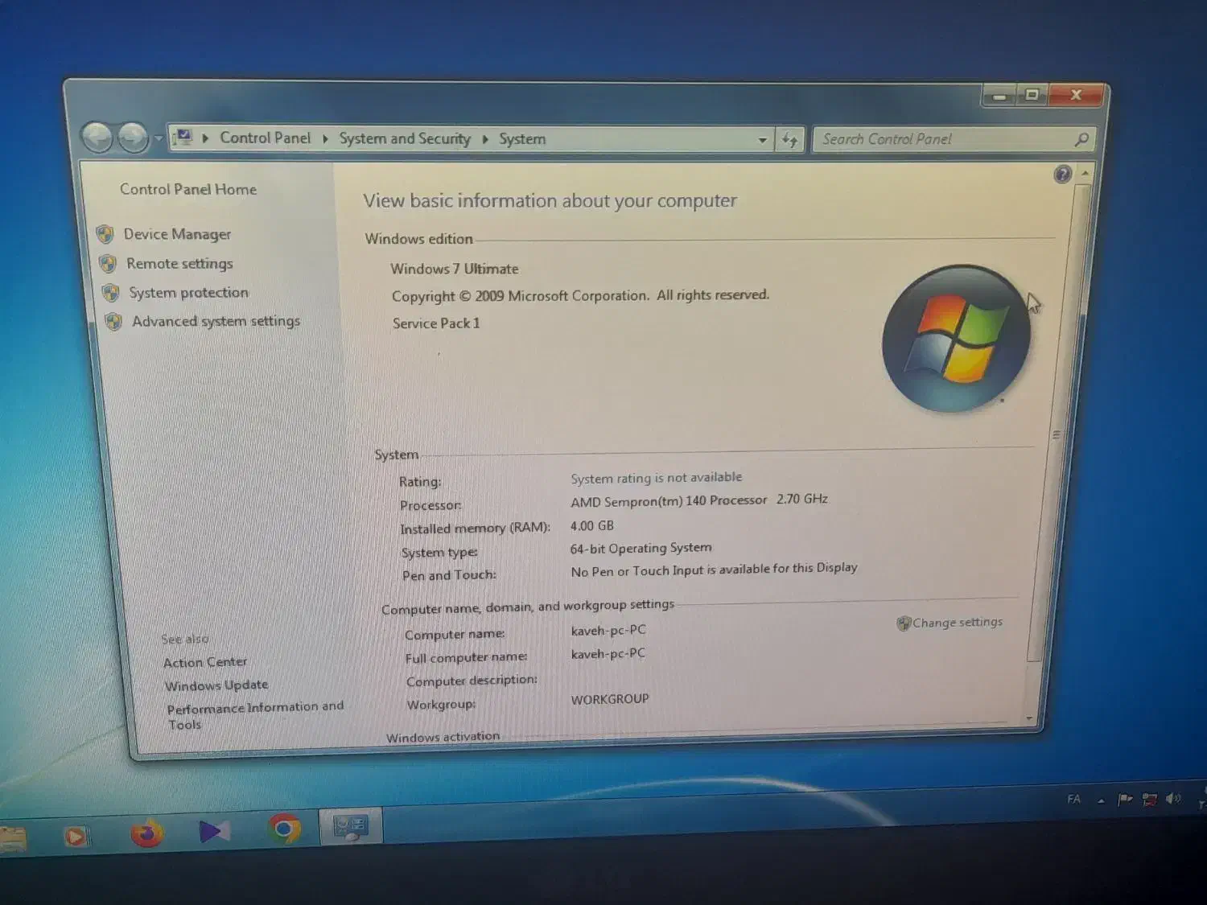Open Device Manager
Viewport: 1207px width, 905px height.
click(177, 234)
